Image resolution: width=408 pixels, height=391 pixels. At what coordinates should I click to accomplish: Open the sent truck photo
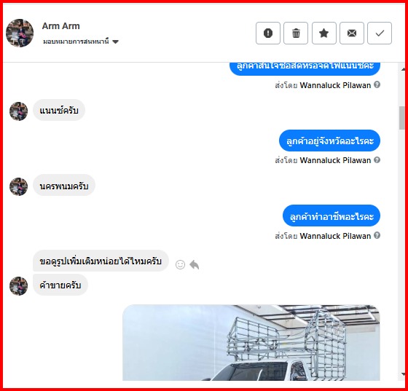point(251,343)
